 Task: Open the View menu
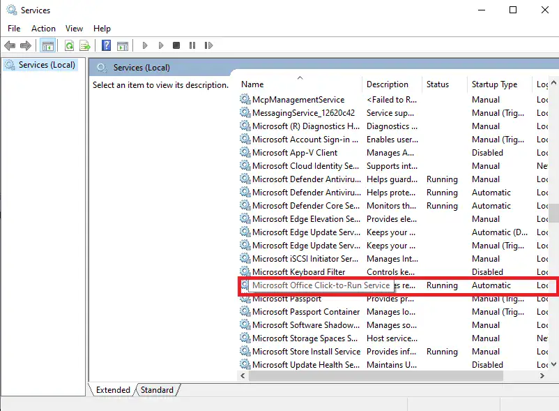click(x=74, y=29)
